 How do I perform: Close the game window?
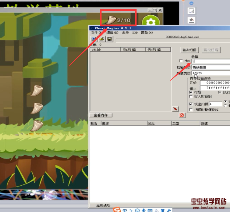tap(160, 10)
